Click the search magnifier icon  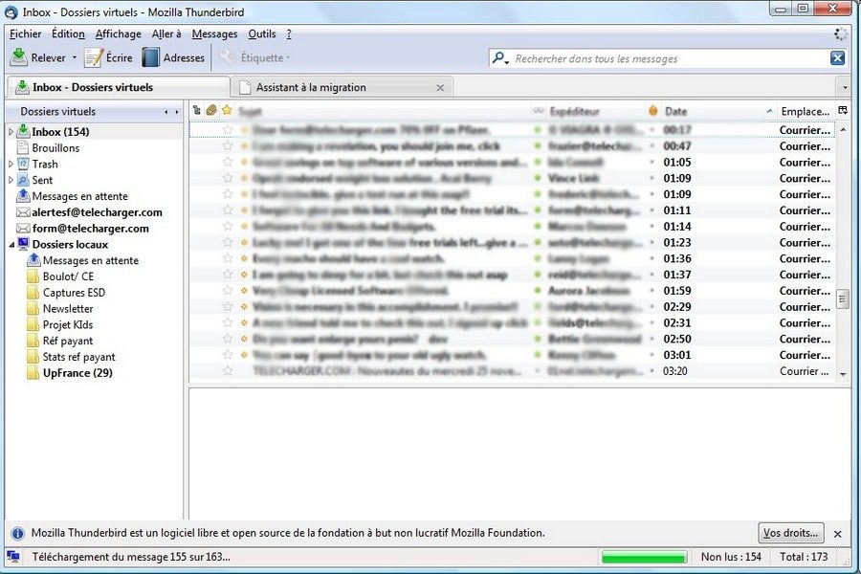click(x=499, y=58)
